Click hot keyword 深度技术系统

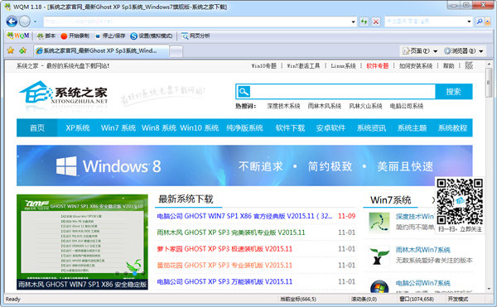pyautogui.click(x=283, y=106)
